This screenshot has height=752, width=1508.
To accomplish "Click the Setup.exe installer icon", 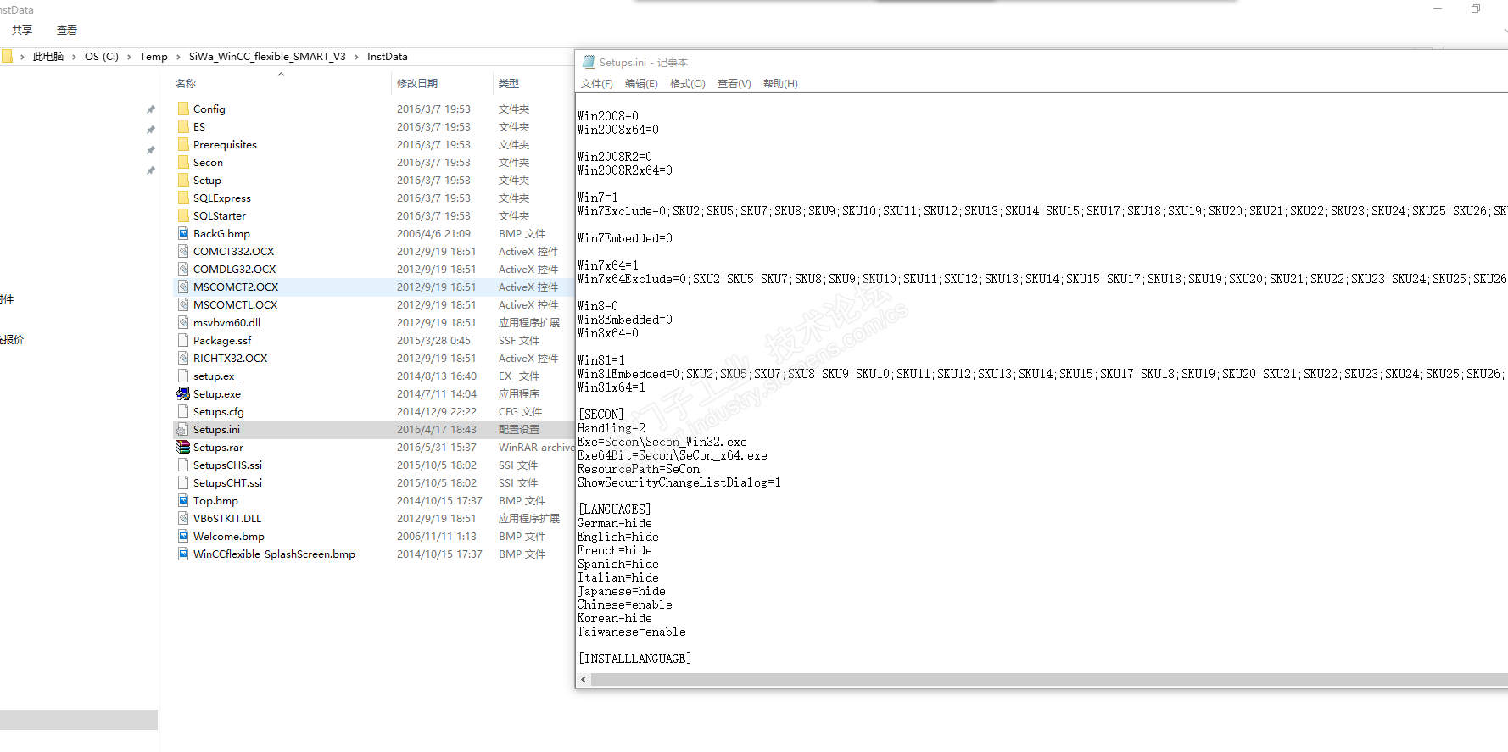I will pyautogui.click(x=183, y=393).
